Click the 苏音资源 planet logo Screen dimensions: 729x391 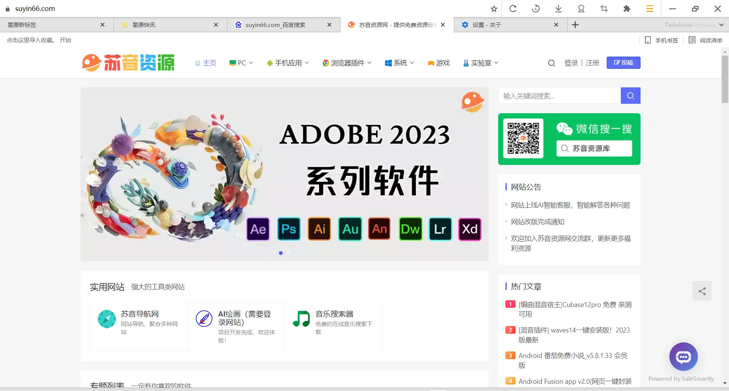pyautogui.click(x=91, y=62)
